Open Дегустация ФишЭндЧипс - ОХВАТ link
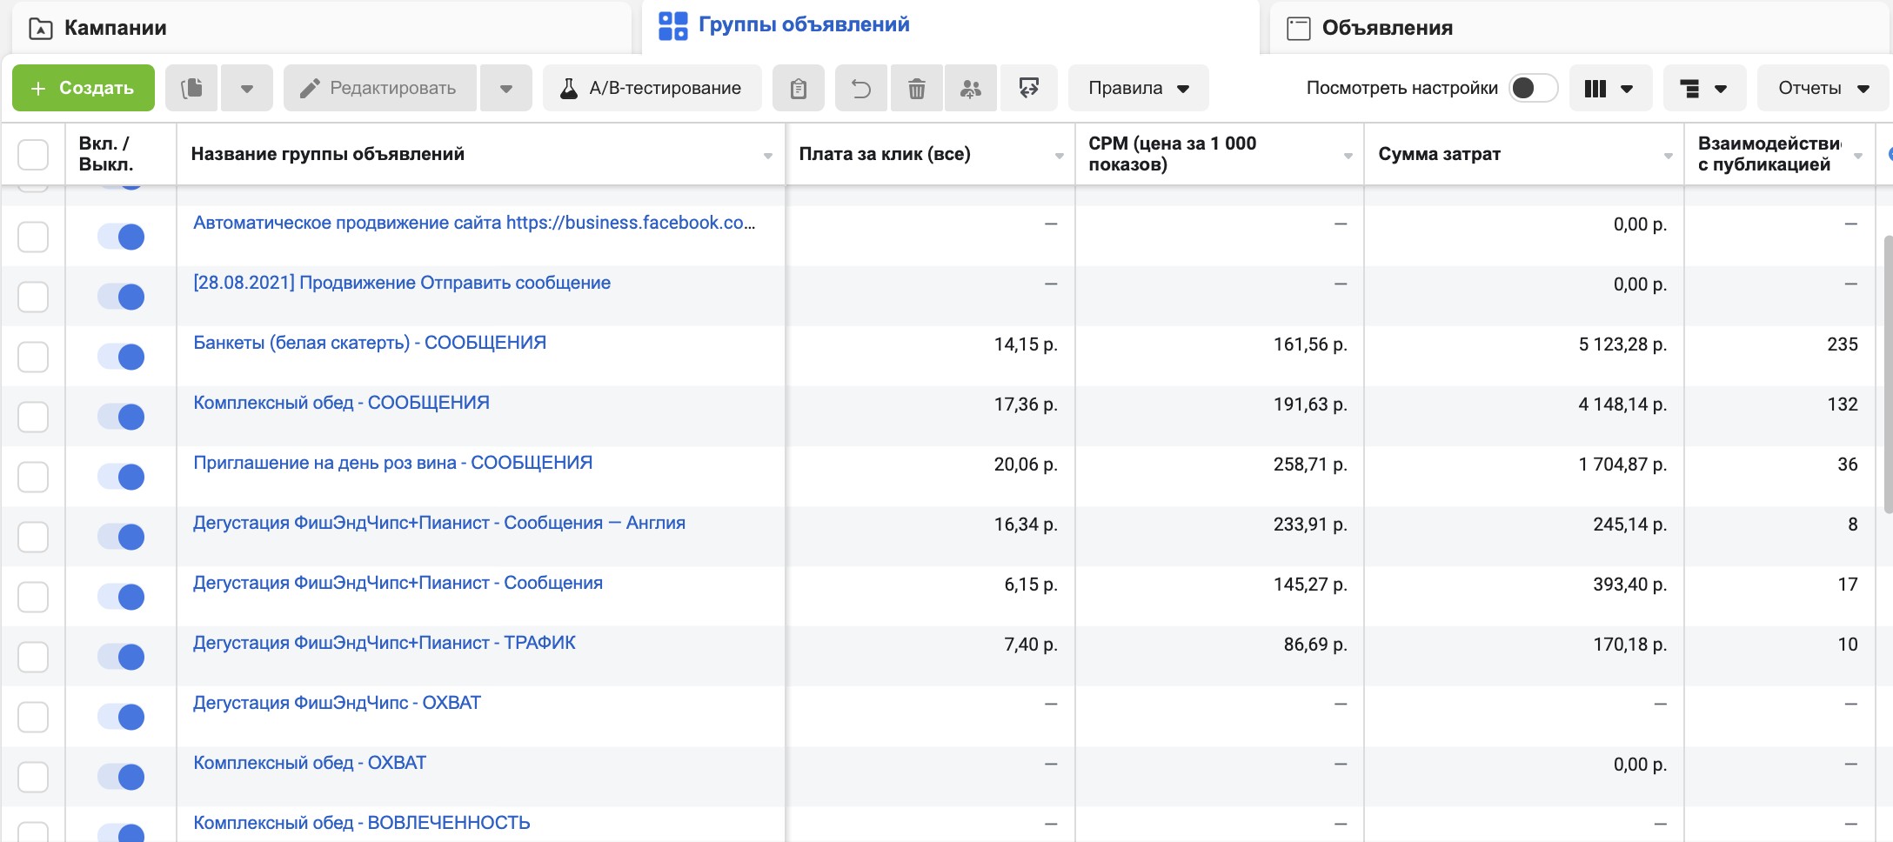Viewport: 1893px width, 842px height. tap(337, 703)
